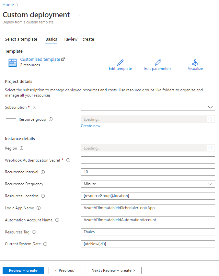Viewport: 219px width, 276px height.
Task: Open Edit template
Action: pyautogui.click(x=120, y=64)
